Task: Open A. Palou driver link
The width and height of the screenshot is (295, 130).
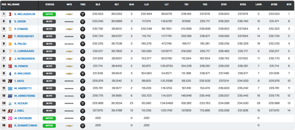Action: (x=20, y=44)
